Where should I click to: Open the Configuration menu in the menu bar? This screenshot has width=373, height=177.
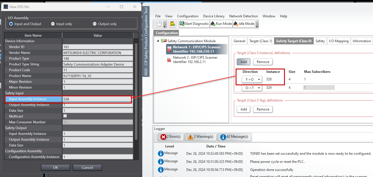[x=188, y=16]
